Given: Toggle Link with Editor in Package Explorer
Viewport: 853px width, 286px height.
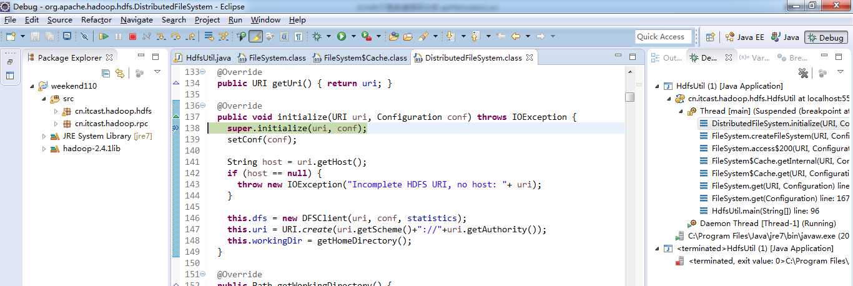Looking at the screenshot, I should (119, 73).
